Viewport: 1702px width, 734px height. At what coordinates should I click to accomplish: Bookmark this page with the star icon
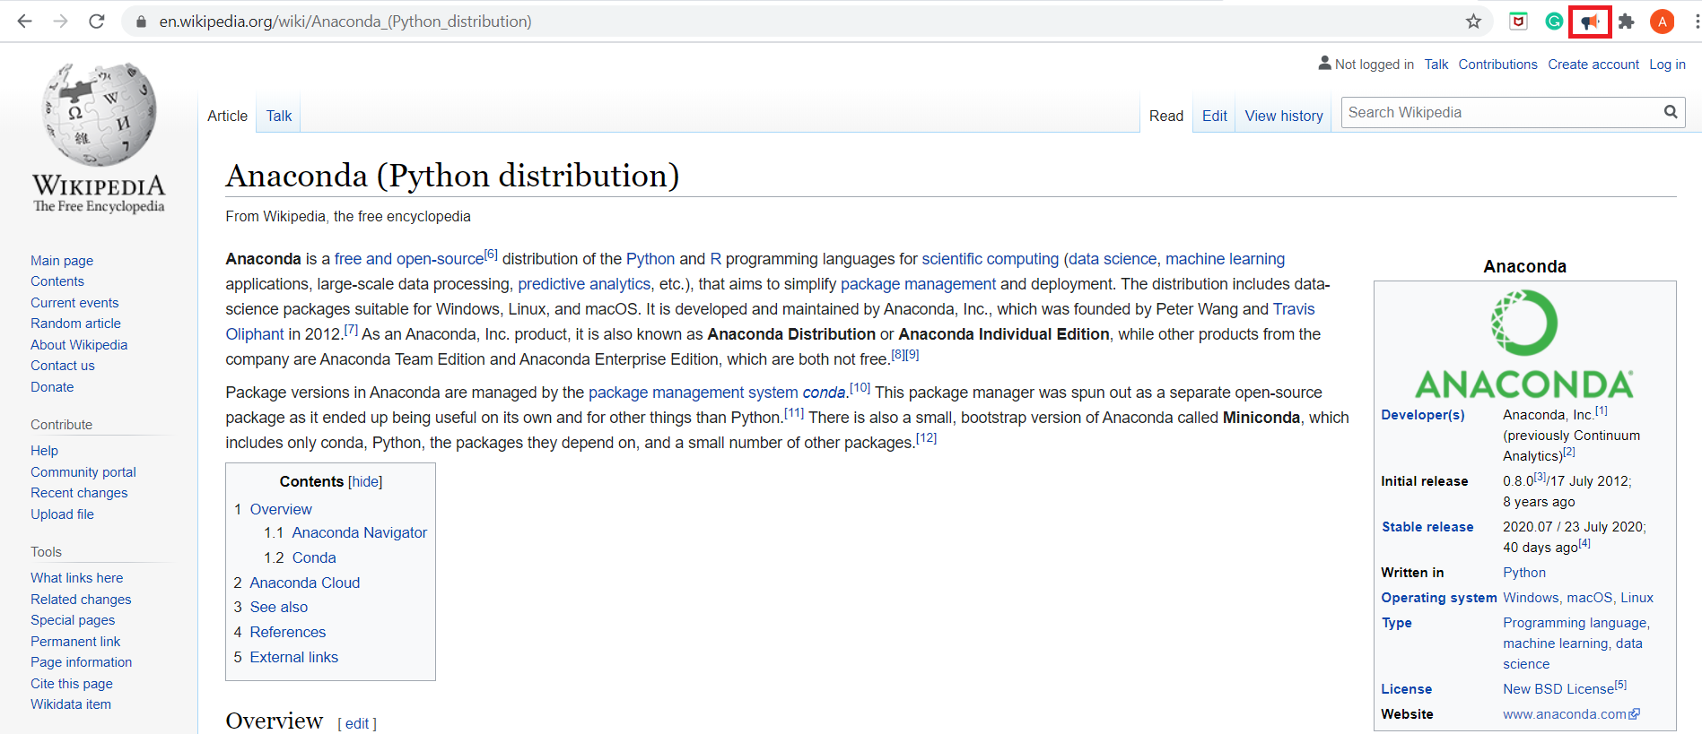(x=1473, y=22)
